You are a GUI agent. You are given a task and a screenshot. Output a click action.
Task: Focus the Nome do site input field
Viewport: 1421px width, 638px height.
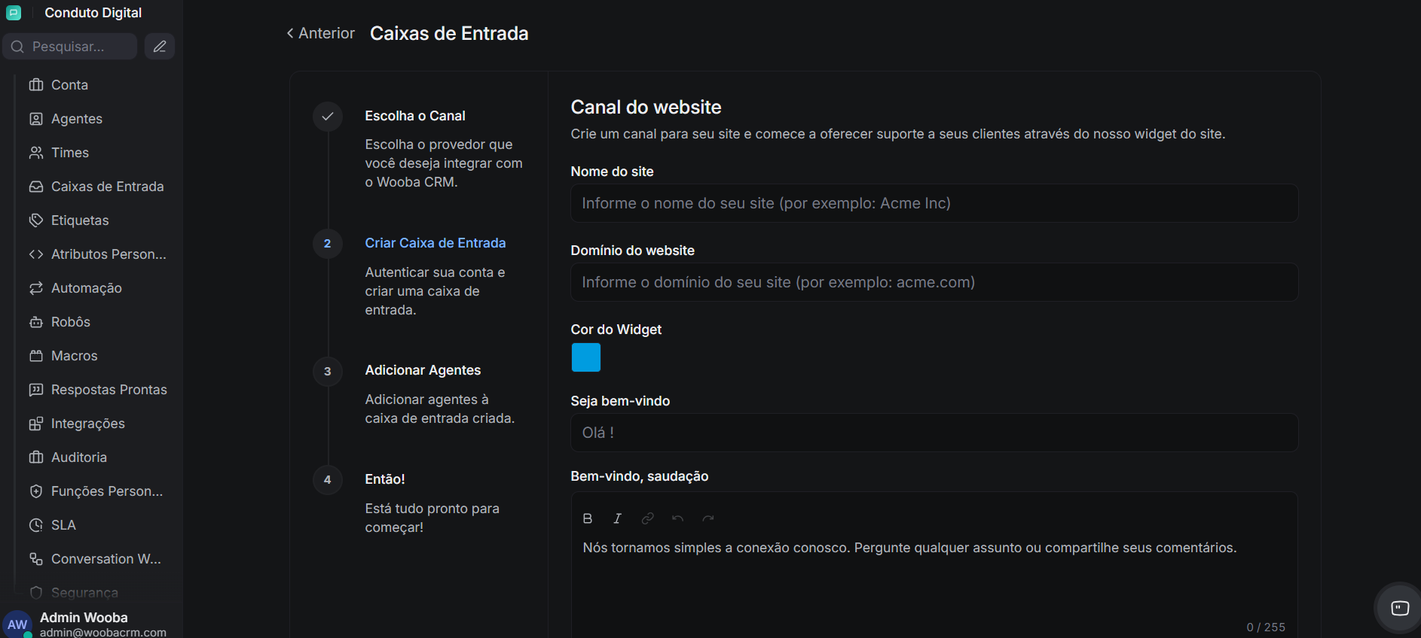tap(934, 203)
